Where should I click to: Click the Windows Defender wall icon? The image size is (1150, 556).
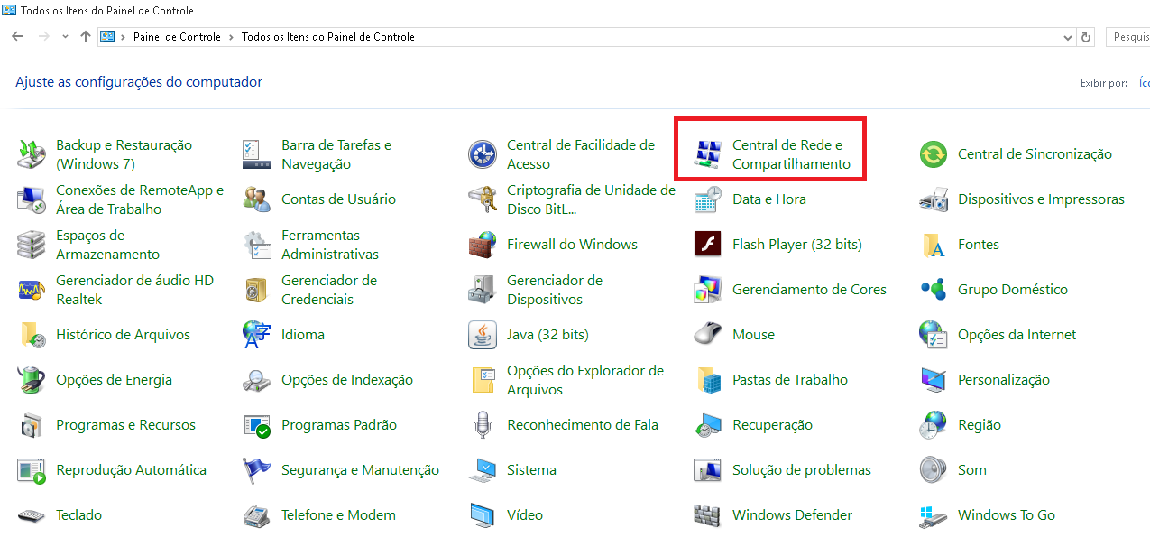point(708,515)
